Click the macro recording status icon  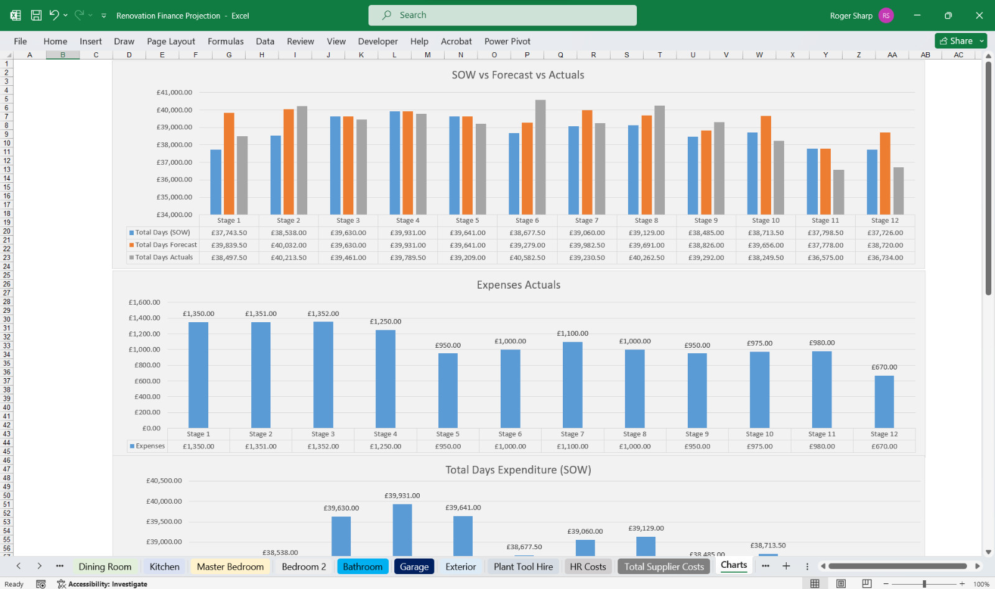pyautogui.click(x=41, y=584)
